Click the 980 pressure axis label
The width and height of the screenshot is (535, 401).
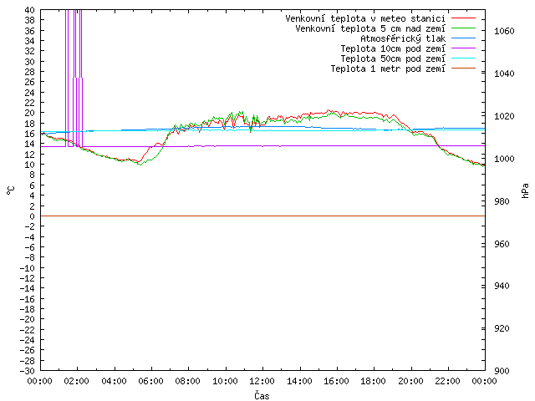click(x=502, y=201)
